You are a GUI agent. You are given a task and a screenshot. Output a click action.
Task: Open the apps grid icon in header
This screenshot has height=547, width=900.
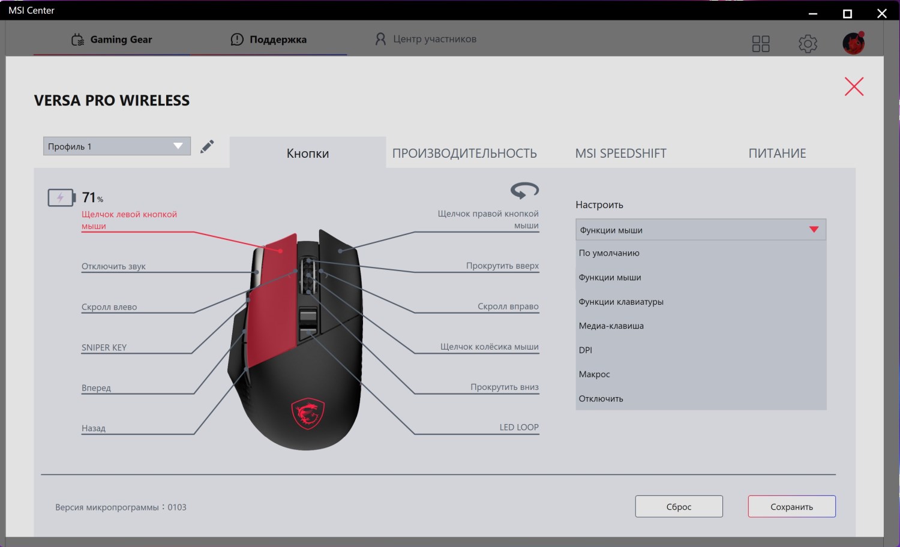click(761, 43)
